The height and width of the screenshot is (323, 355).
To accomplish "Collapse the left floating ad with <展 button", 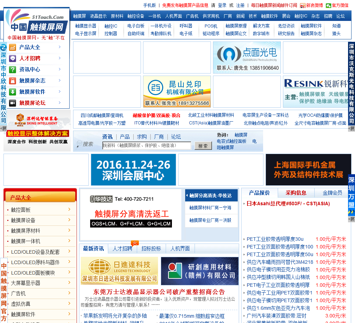I will 3,129.
